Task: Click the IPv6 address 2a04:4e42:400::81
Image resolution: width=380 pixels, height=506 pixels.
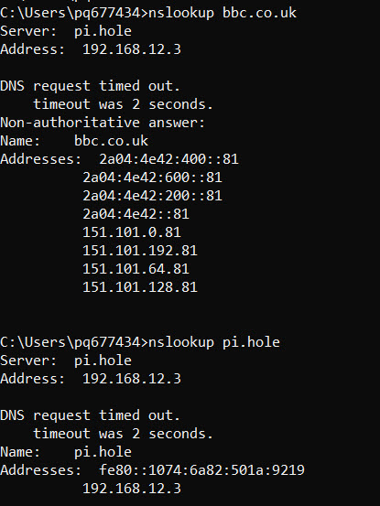Action: [x=168, y=159]
